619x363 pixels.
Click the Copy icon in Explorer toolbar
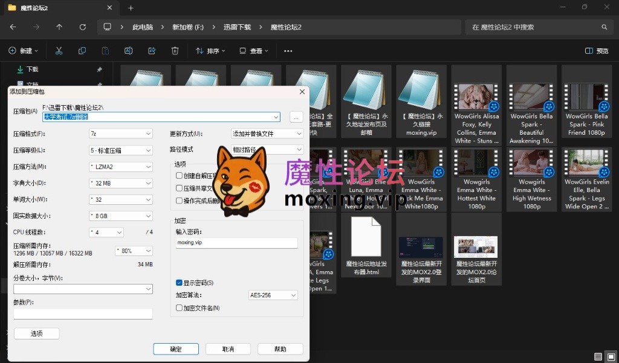[x=82, y=51]
